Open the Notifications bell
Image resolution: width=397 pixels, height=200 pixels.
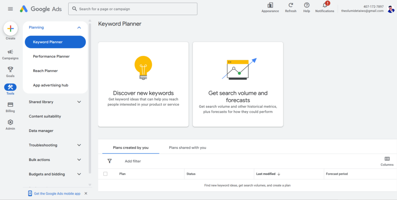click(325, 5)
